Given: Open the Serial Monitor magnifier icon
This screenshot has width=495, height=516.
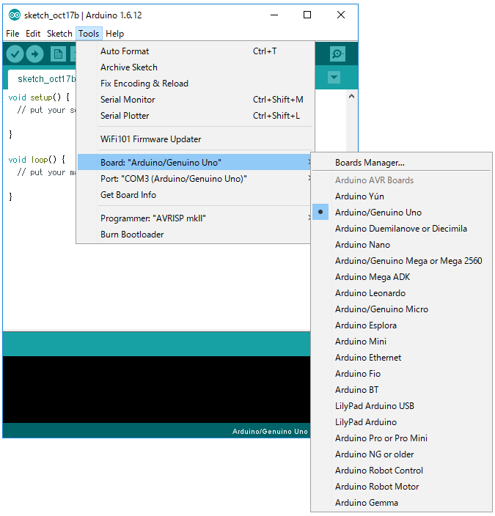Looking at the screenshot, I should 337,54.
